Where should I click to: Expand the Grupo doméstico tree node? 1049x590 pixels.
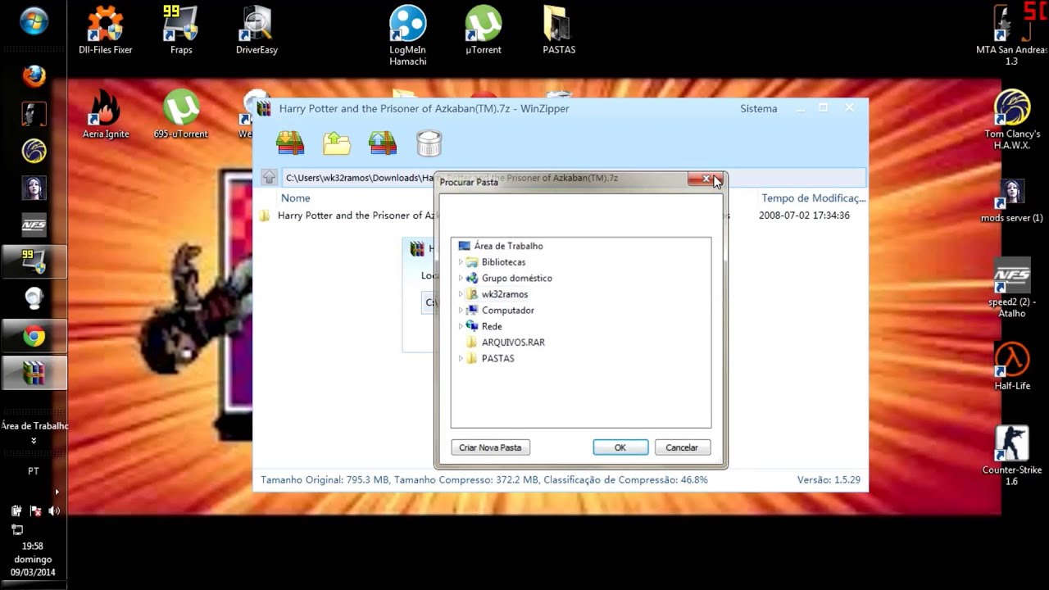461,278
